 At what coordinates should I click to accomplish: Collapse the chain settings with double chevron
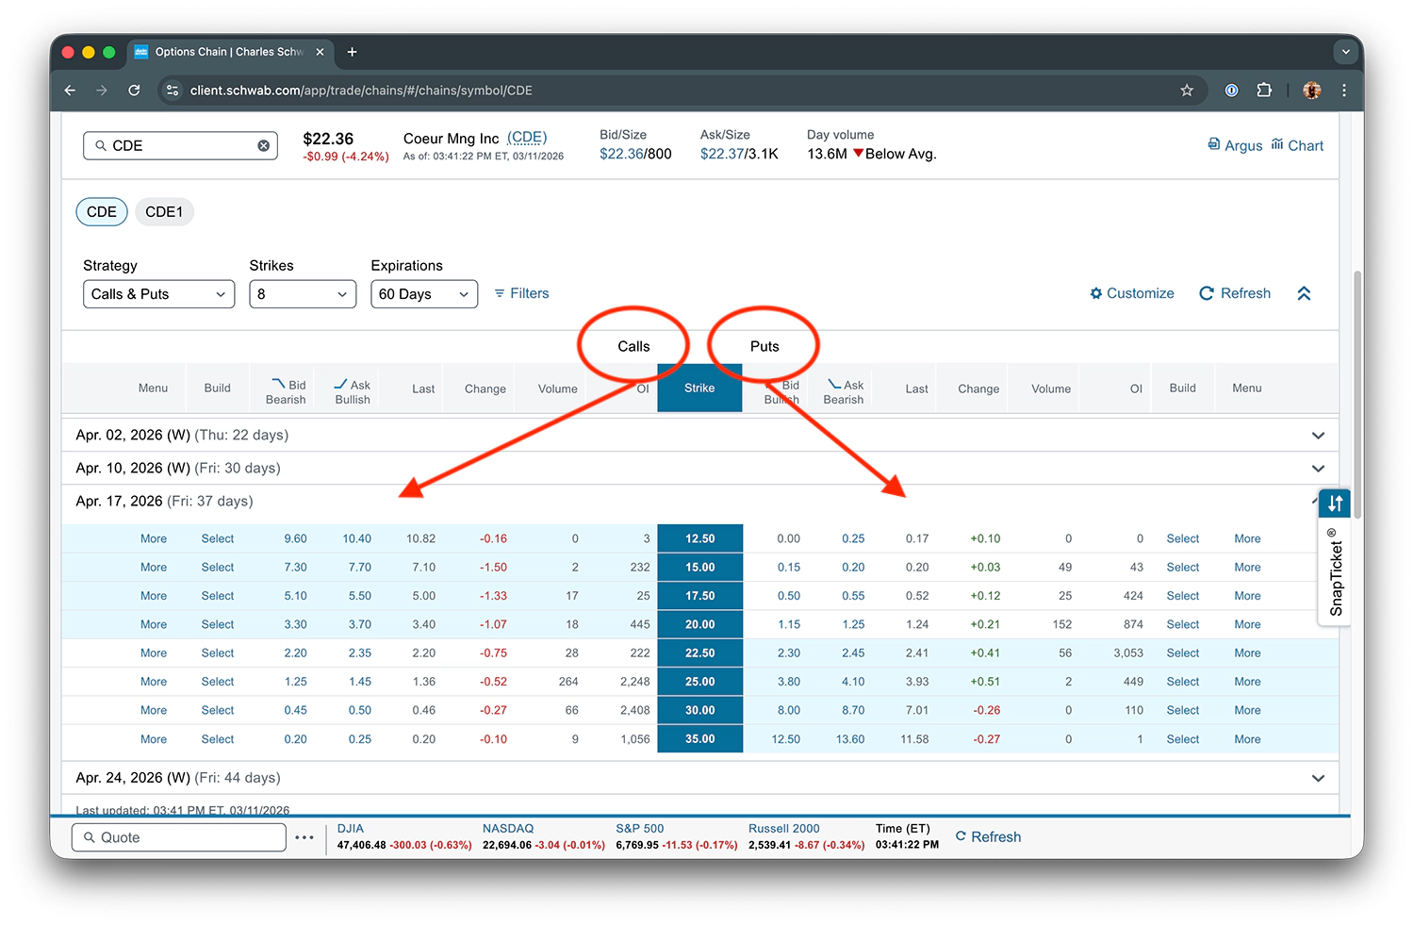point(1304,293)
